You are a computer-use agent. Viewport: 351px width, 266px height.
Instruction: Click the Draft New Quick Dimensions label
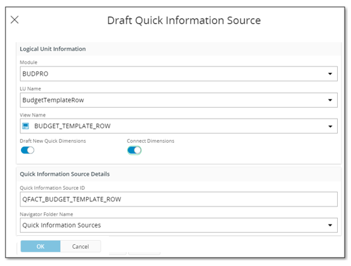(x=53, y=141)
